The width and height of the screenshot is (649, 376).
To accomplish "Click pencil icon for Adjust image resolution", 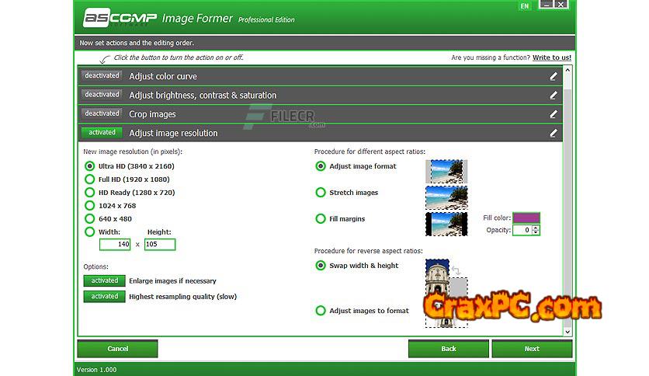I will (553, 133).
